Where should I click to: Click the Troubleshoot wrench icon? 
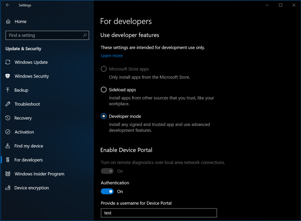[8, 104]
